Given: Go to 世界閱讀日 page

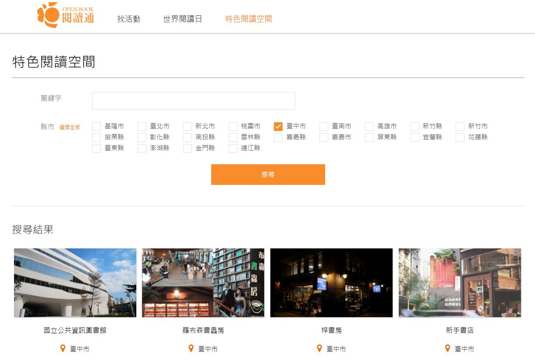Looking at the screenshot, I should pos(182,19).
